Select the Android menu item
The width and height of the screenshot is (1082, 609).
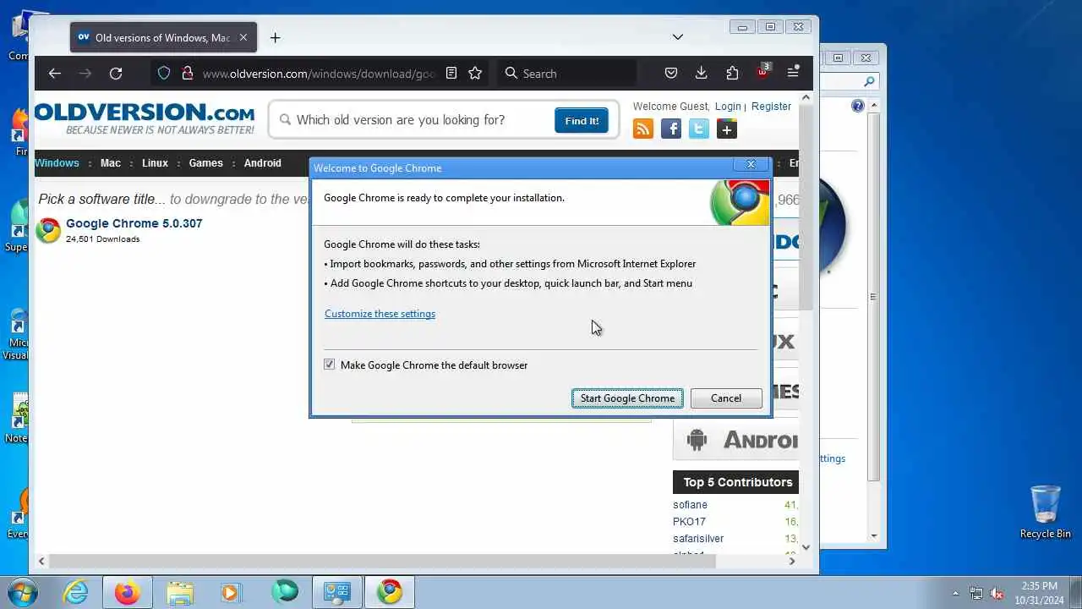click(263, 163)
